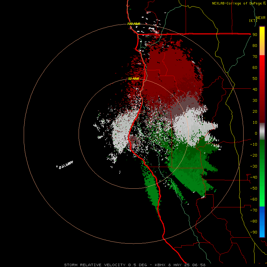Click the -60 value on velocity scale

pyautogui.click(x=254, y=199)
